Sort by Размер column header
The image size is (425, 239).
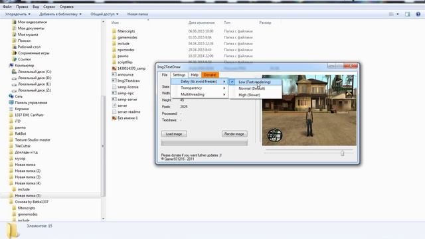coord(265,23)
